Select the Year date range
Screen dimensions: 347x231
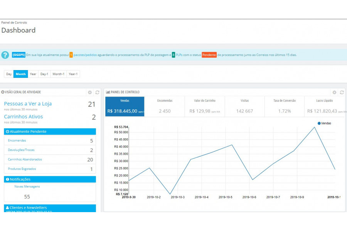click(33, 74)
